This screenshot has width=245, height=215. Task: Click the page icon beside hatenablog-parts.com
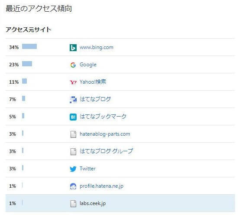pos(73,134)
